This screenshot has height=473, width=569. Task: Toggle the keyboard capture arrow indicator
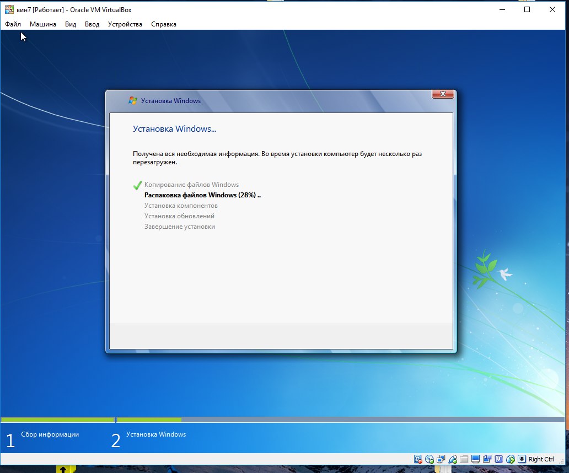tap(522, 459)
